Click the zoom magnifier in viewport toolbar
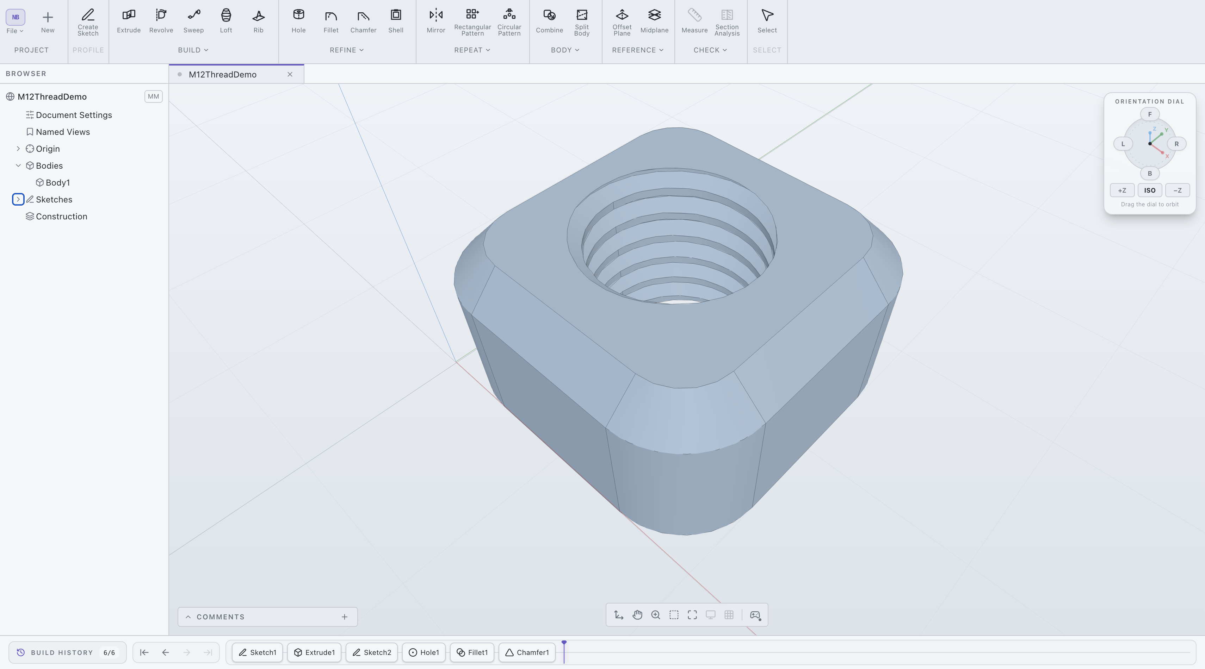 (655, 615)
